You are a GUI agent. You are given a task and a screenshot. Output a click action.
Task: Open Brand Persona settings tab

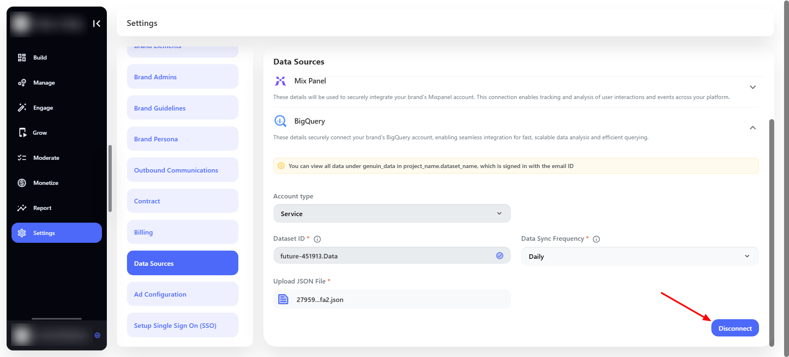[x=182, y=139]
